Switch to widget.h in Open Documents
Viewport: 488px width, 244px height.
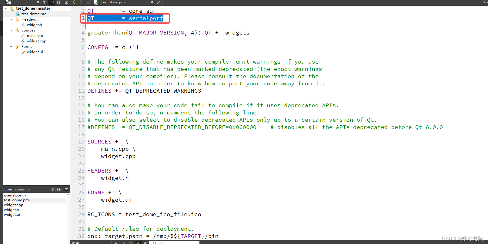pos(12,210)
